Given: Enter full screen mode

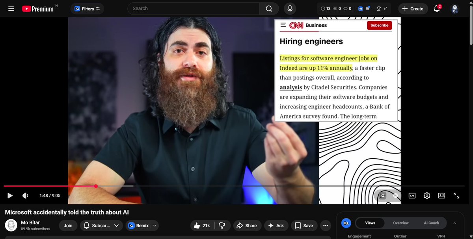Looking at the screenshot, I should click(456, 196).
